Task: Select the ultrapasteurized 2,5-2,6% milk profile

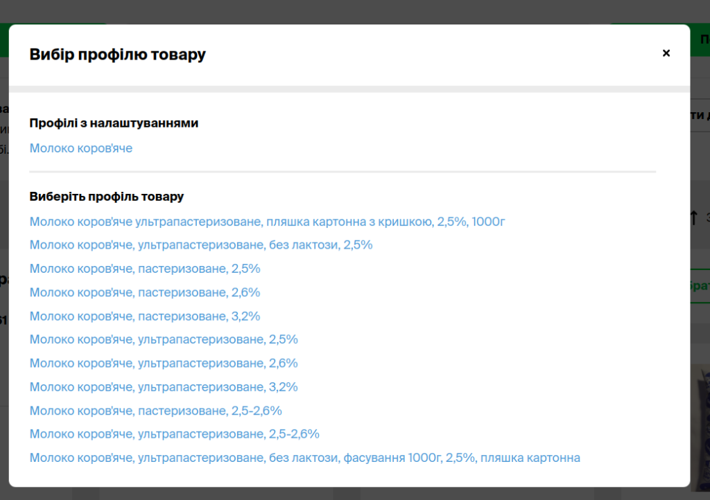Action: (174, 434)
